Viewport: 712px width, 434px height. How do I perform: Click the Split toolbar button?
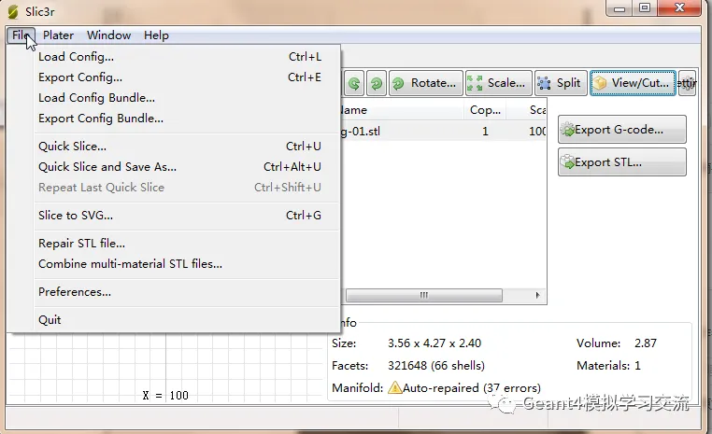561,83
